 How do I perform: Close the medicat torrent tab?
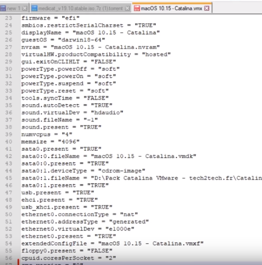pyautogui.click(x=127, y=8)
